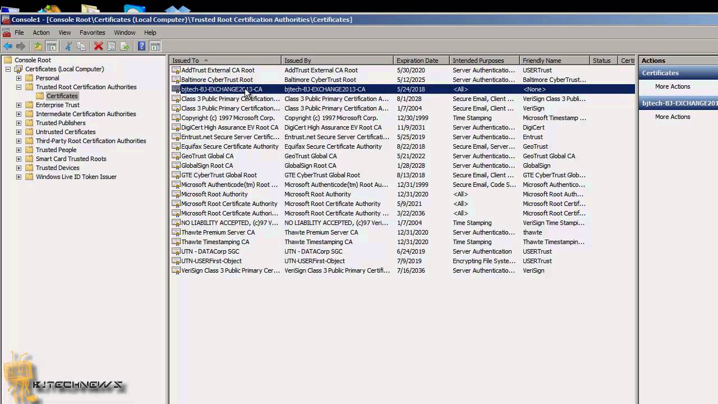Select Certificates folder under Trusted Root
The height and width of the screenshot is (404, 718).
click(x=62, y=96)
